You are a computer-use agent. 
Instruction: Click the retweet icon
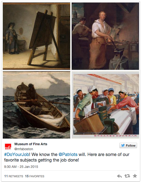[x=127, y=176]
